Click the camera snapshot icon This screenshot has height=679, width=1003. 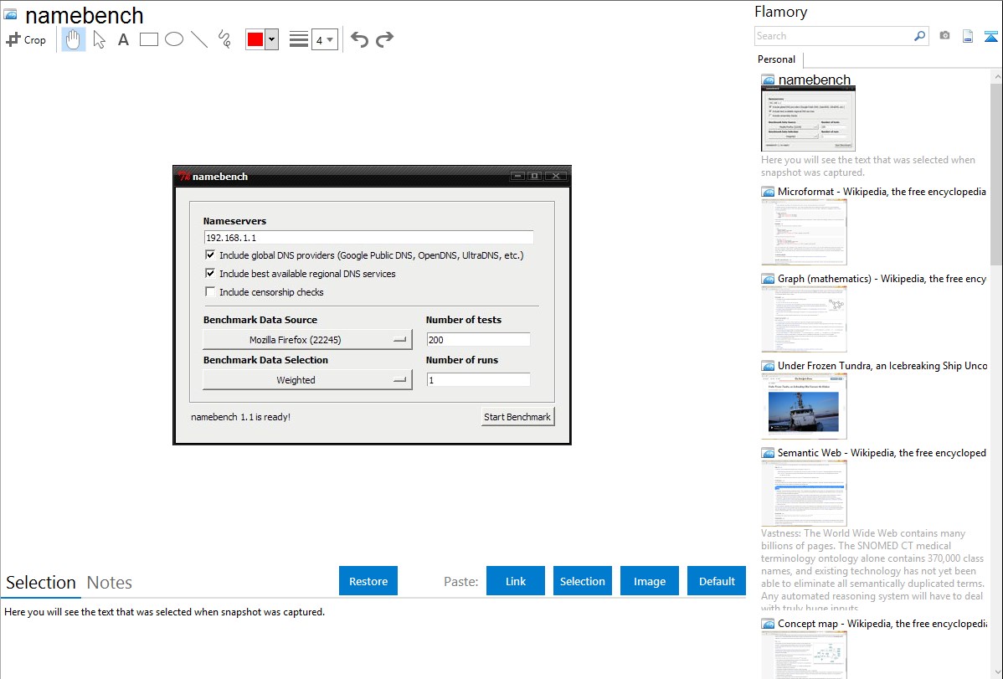pyautogui.click(x=944, y=36)
